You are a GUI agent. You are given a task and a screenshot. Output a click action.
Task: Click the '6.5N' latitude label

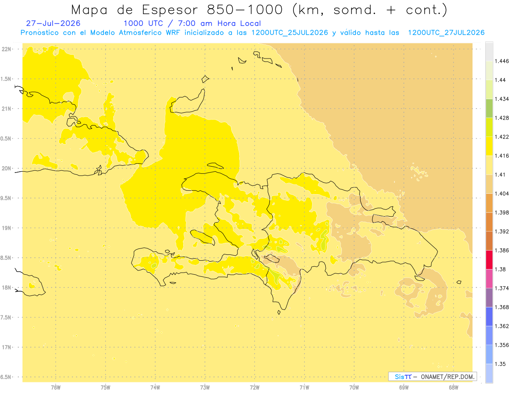click(6, 377)
